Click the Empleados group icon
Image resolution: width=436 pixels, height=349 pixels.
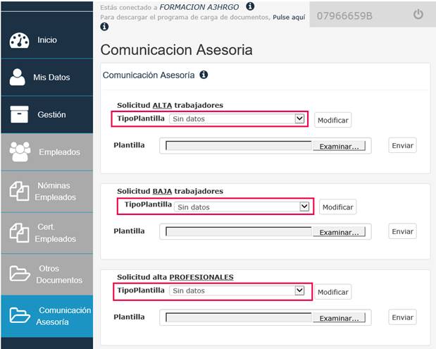(x=20, y=152)
